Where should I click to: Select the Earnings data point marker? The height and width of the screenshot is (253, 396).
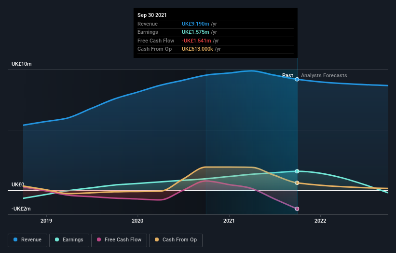click(297, 171)
